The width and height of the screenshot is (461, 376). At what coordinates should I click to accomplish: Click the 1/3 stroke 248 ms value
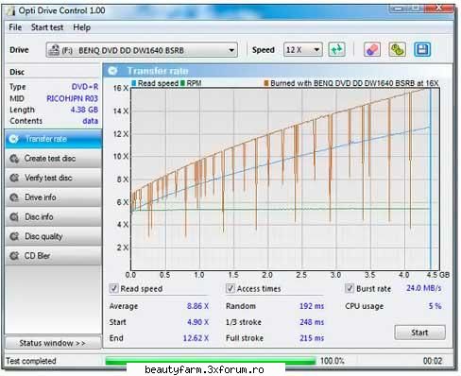312,322
